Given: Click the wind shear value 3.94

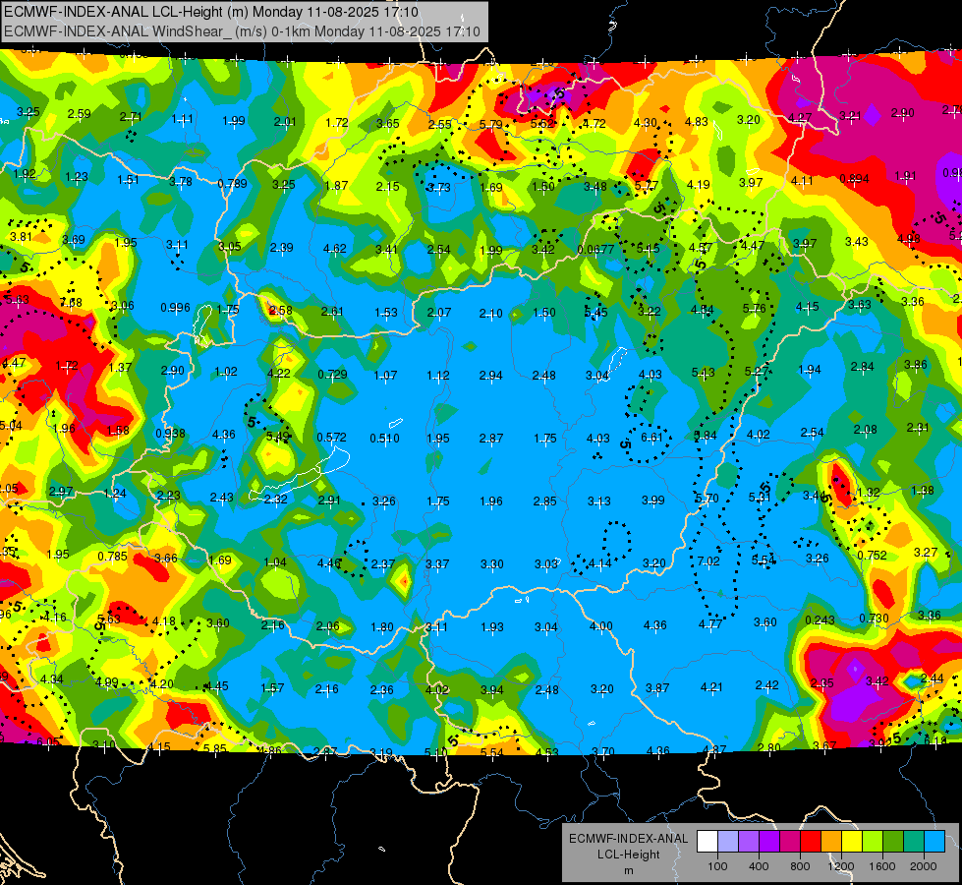Looking at the screenshot, I should pyautogui.click(x=492, y=690).
